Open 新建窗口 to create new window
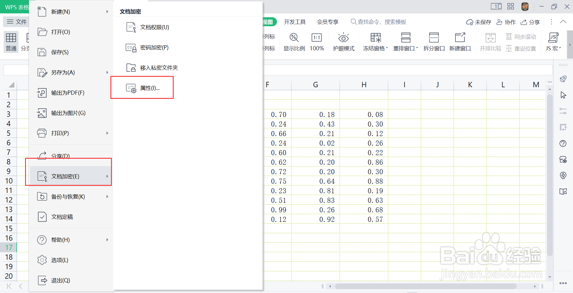 pyautogui.click(x=460, y=42)
